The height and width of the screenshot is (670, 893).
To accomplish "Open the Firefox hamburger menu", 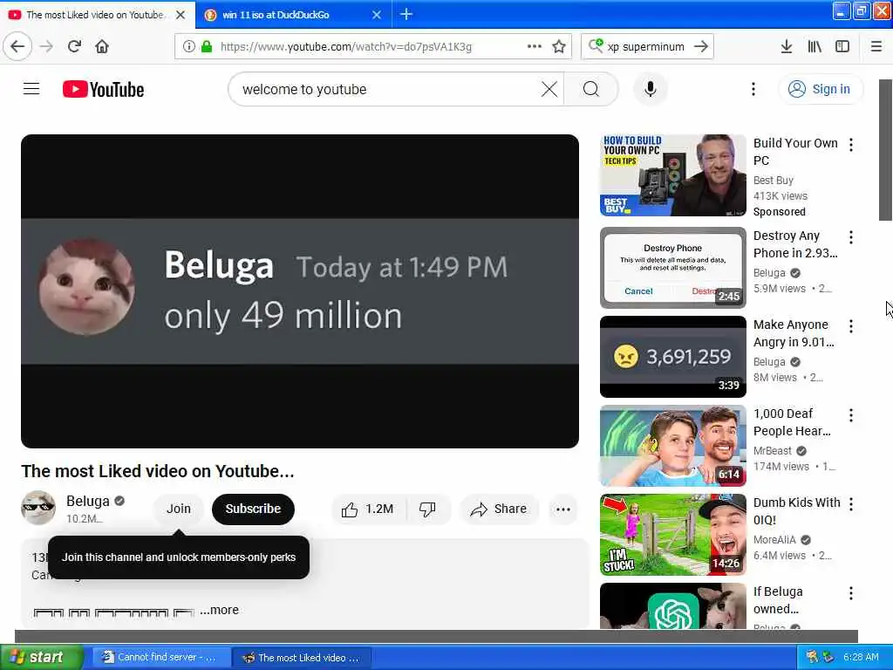I will 876,46.
